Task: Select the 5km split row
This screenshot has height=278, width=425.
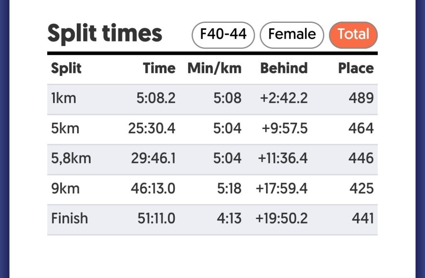Action: 212,128
